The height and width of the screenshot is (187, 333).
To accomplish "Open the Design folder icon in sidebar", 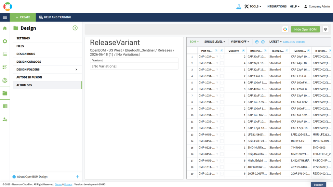I will click(x=5, y=93).
